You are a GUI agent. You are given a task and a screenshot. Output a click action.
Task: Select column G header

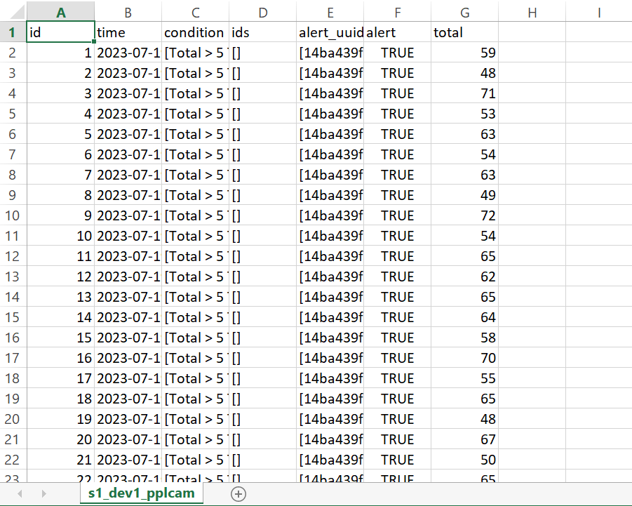click(464, 12)
